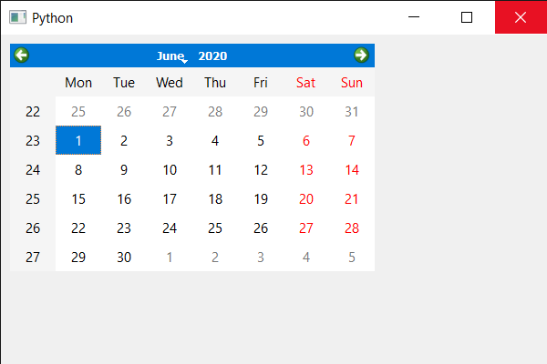This screenshot has height=364, width=547.
Task: Pick Tuesday June 30
Action: (x=124, y=257)
